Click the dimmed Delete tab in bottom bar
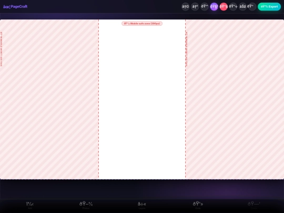The height and width of the screenshot is (213, 284). [254, 206]
